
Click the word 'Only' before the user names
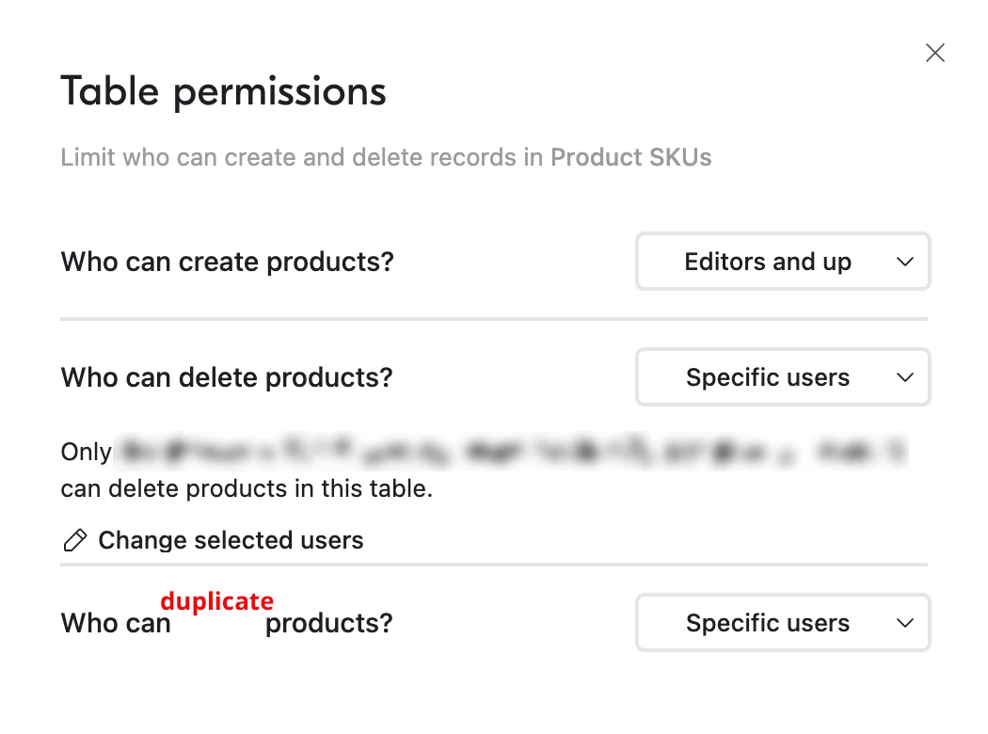pyautogui.click(x=86, y=453)
